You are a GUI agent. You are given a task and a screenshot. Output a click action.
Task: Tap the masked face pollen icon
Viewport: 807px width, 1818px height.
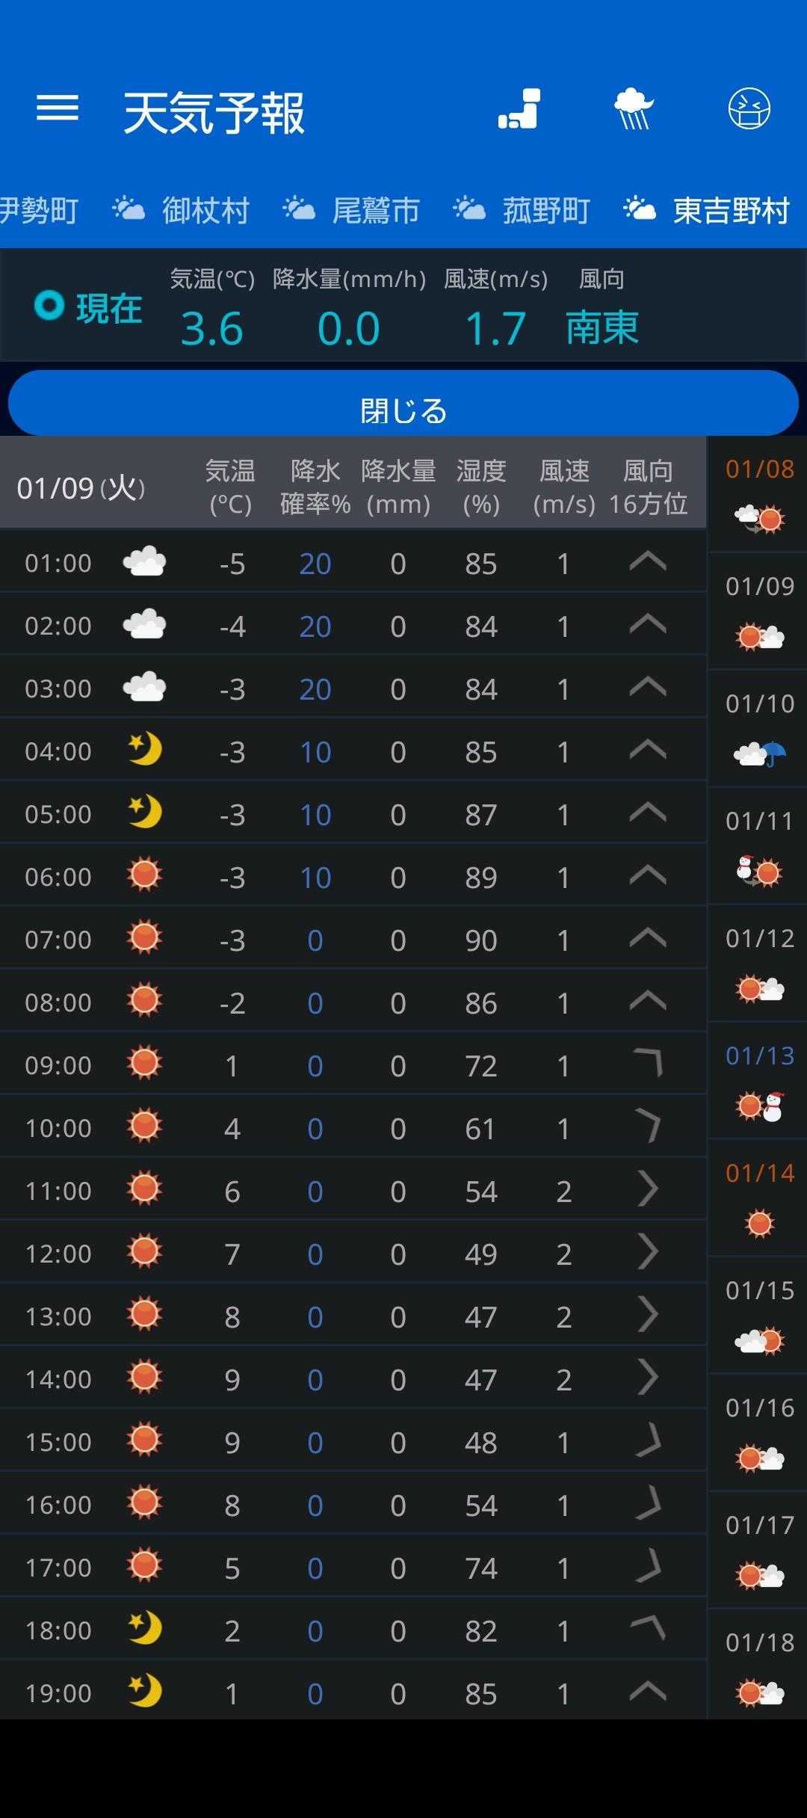click(x=749, y=110)
